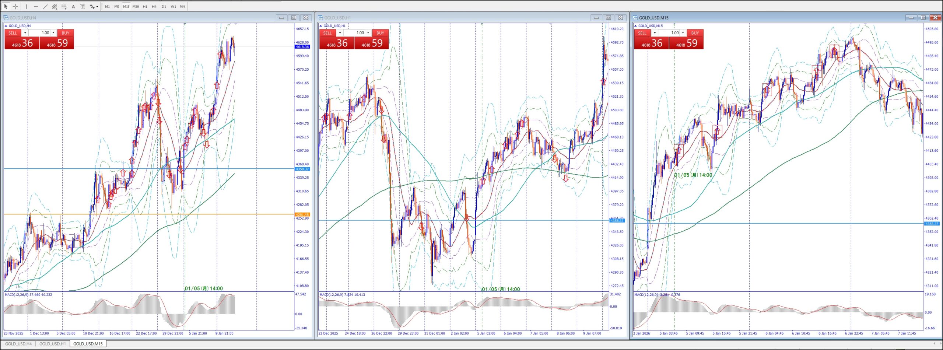Activate the crosshair tool
Viewport: 943px width, 350px height.
(x=15, y=6)
